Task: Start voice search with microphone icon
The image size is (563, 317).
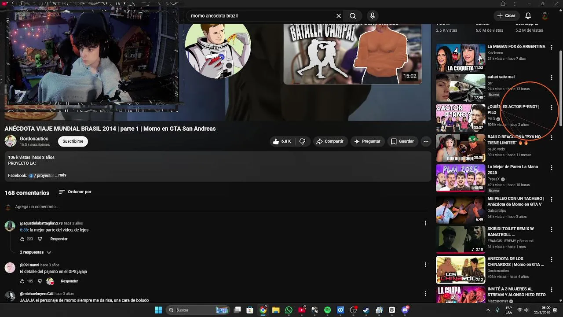Action: [x=373, y=16]
